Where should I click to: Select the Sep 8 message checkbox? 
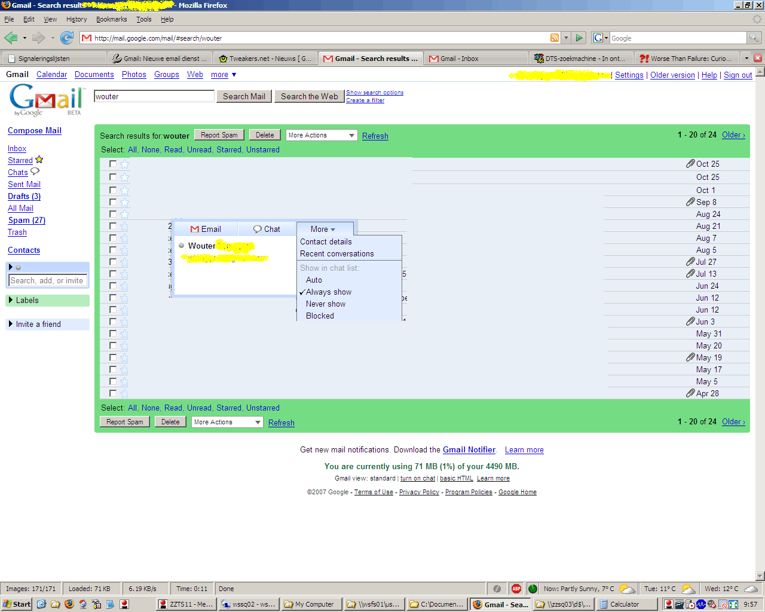click(113, 201)
